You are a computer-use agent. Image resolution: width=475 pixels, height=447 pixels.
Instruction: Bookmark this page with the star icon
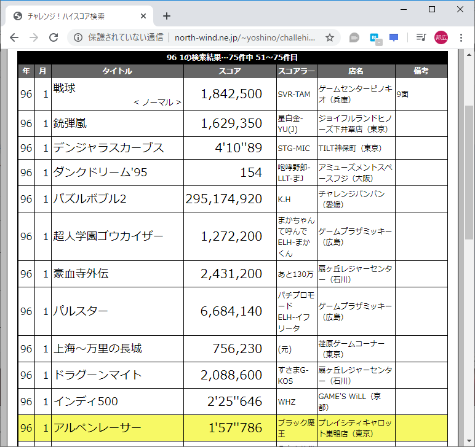pyautogui.click(x=330, y=37)
